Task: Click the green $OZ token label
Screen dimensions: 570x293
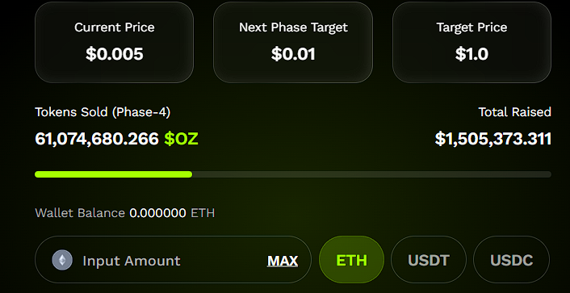Action: click(181, 139)
